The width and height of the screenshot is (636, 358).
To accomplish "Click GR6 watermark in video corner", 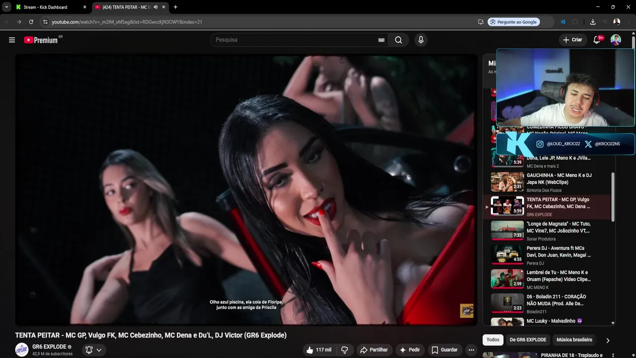I will click(x=467, y=310).
